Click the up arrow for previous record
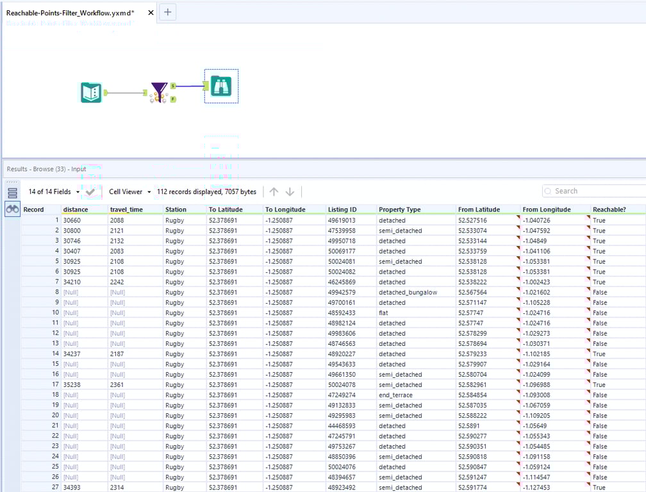This screenshot has height=492, width=646. click(x=274, y=192)
